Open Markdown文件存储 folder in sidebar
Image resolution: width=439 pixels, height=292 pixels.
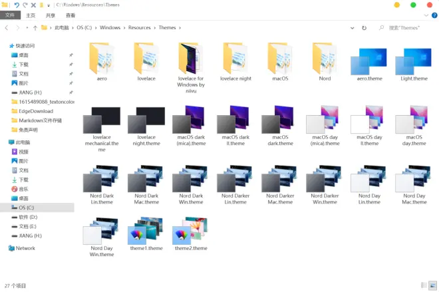(x=40, y=120)
